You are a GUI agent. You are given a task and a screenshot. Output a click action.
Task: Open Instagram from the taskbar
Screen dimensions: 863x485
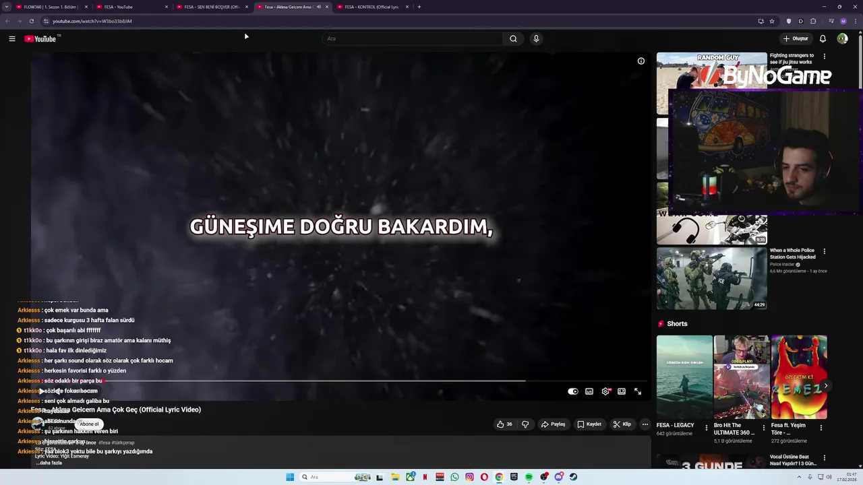469,477
